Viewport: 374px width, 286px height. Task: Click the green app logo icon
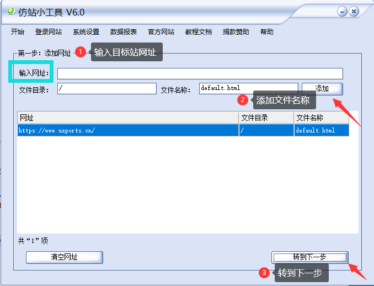coord(10,11)
